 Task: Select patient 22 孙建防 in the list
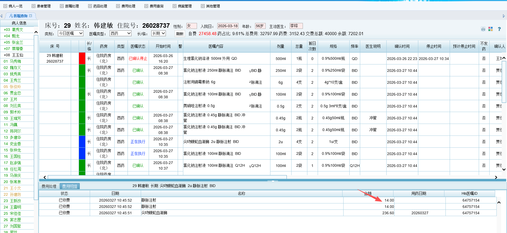coord(17,194)
